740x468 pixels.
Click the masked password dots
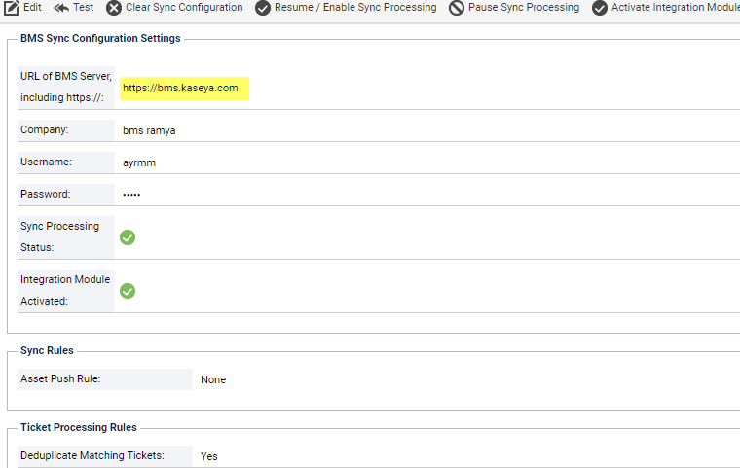pos(131,195)
